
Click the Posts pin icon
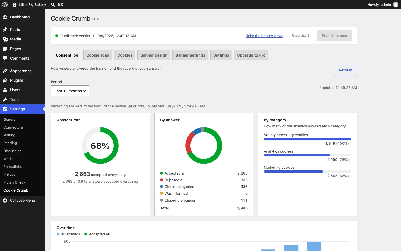point(5,30)
